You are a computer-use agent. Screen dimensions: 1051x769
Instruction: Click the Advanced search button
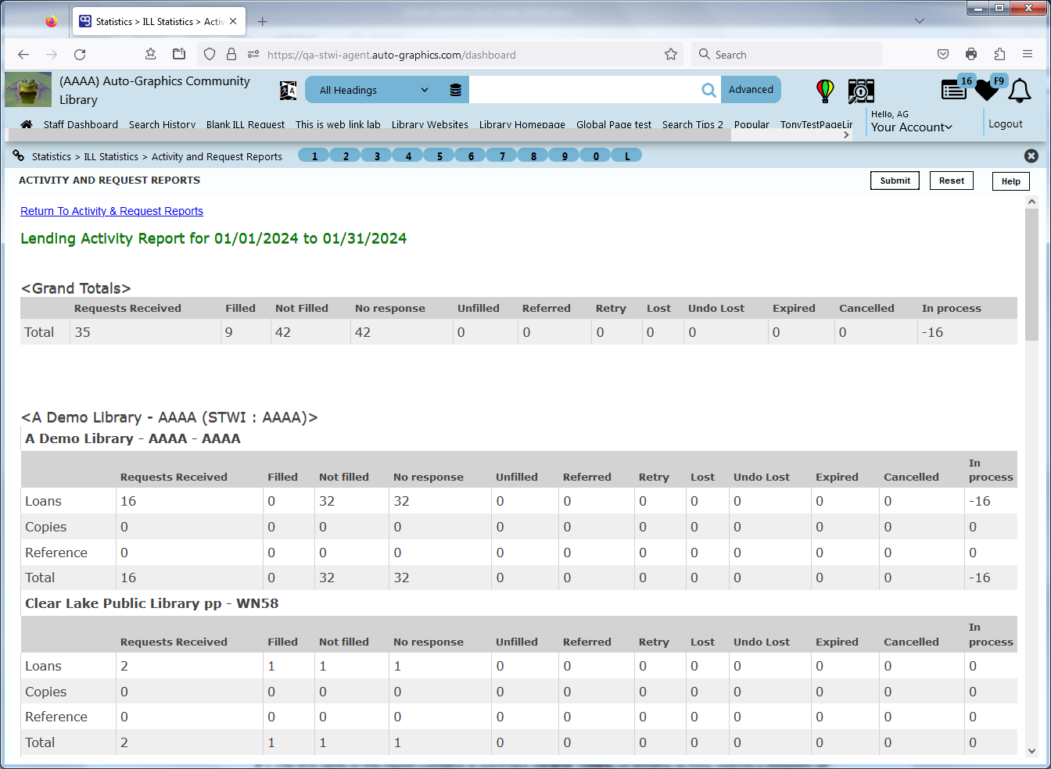point(751,90)
